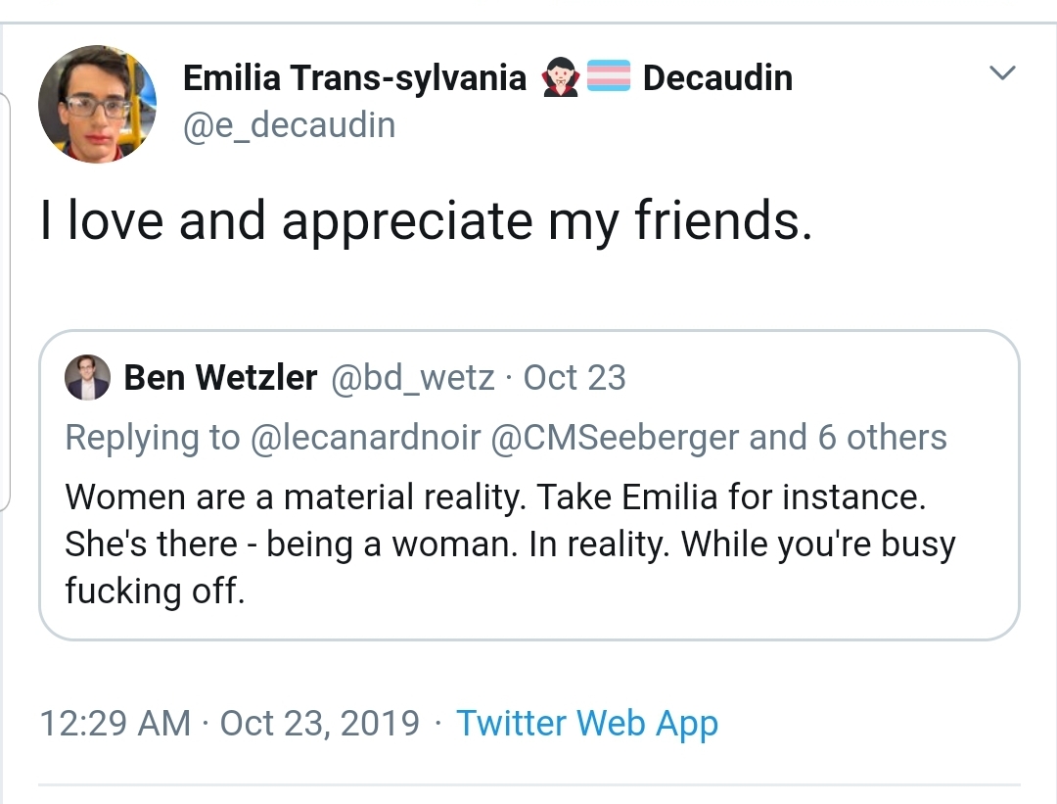Click the Replying to label in quoted tweet
This screenshot has height=804, width=1057.
(152, 438)
